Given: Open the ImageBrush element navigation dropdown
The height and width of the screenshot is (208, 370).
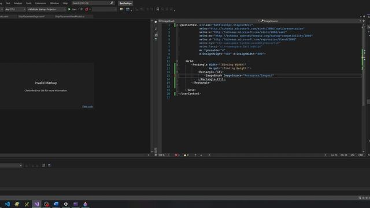Looking at the screenshot, I should click(209, 21).
